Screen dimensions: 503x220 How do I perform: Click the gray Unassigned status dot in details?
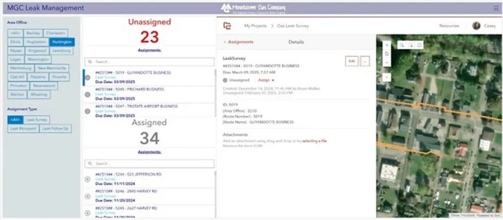pyautogui.click(x=225, y=80)
